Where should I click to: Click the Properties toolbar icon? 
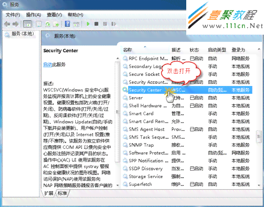point(38,24)
